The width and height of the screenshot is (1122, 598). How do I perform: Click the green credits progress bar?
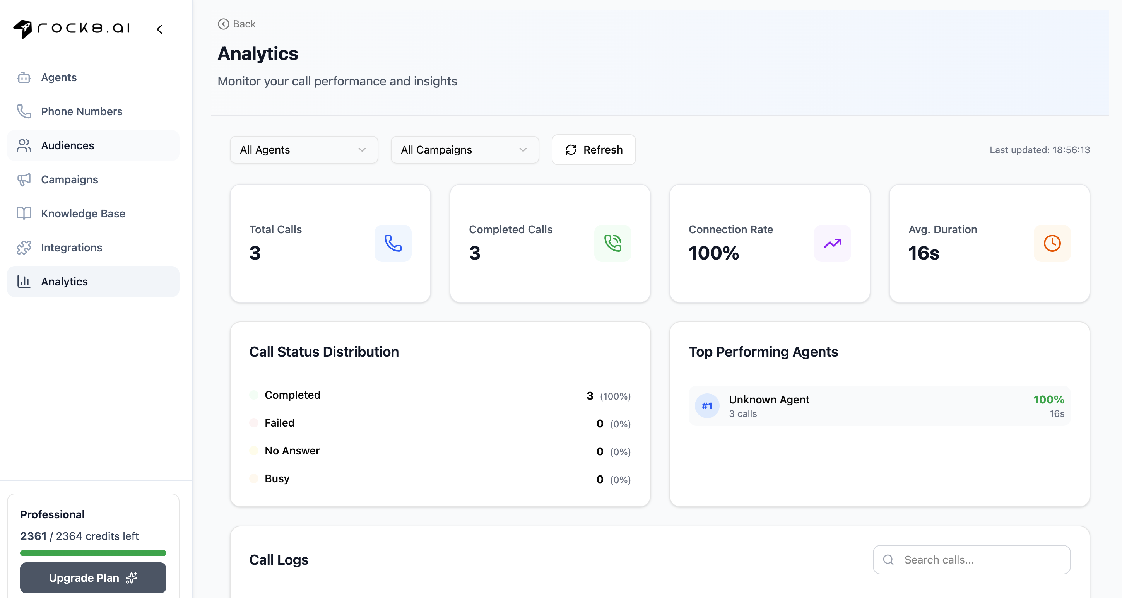click(x=93, y=553)
